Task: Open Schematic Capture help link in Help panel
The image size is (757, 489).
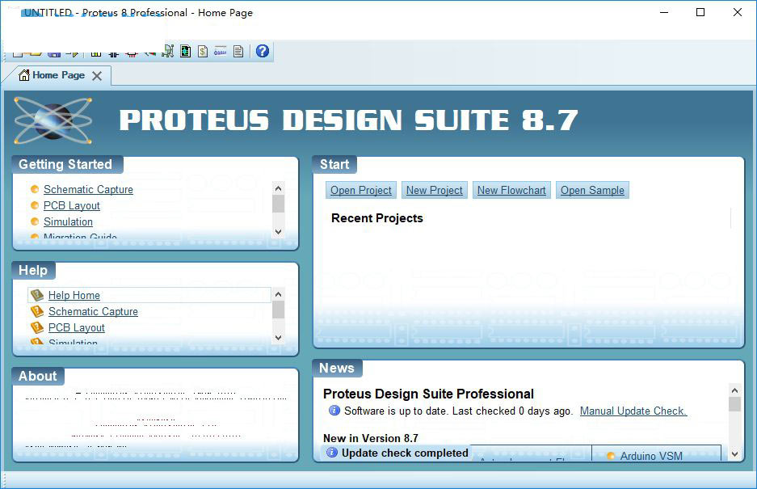Action: click(x=93, y=311)
